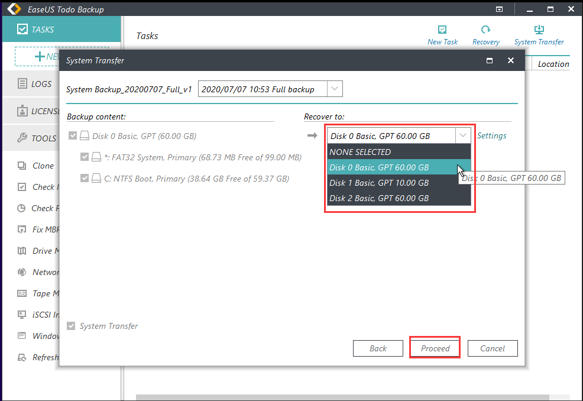Click the iSCSI Initiator icon
The height and width of the screenshot is (401, 583).
coord(22,315)
